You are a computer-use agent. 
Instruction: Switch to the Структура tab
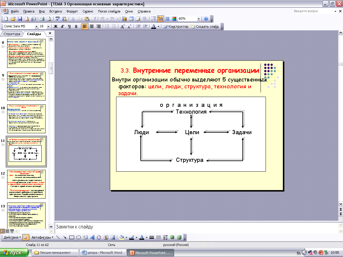tap(12, 34)
